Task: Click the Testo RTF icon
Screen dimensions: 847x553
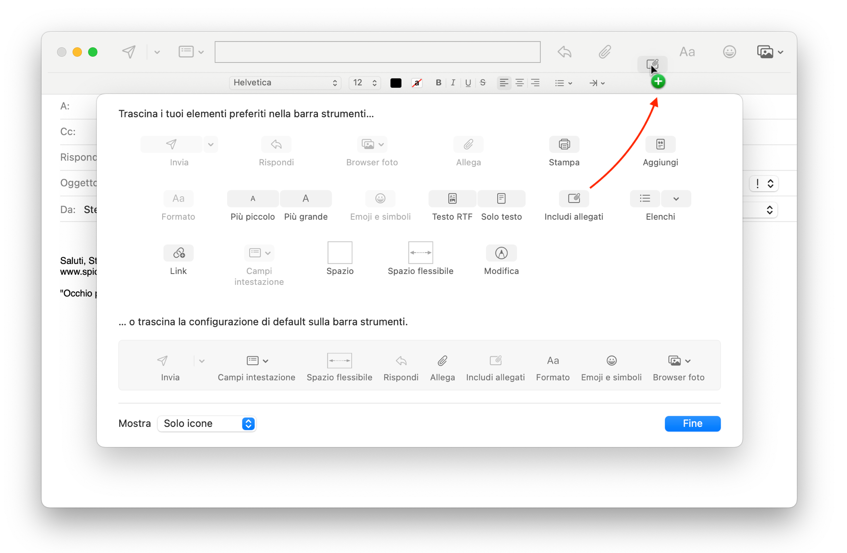Action: 452,199
